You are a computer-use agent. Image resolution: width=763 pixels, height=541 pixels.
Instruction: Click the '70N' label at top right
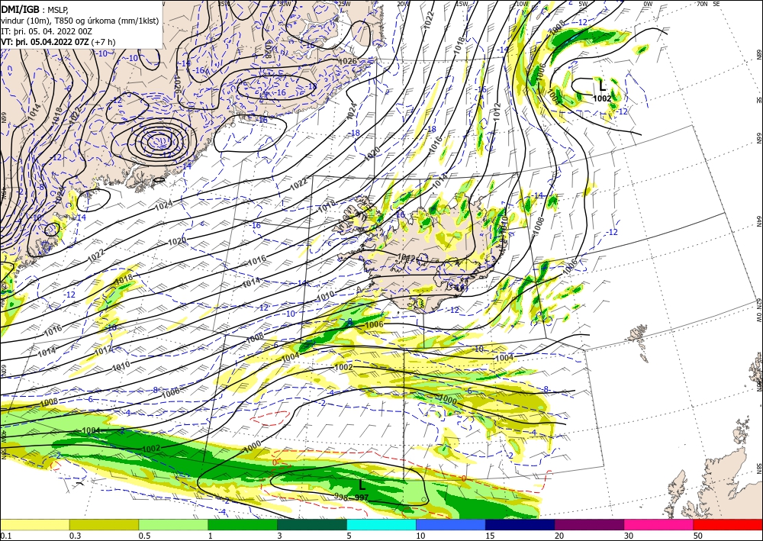coord(702,4)
